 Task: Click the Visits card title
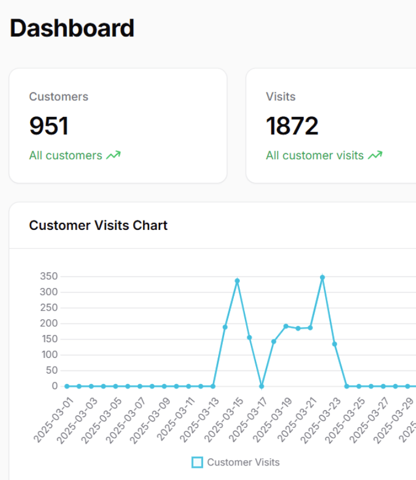(x=280, y=97)
